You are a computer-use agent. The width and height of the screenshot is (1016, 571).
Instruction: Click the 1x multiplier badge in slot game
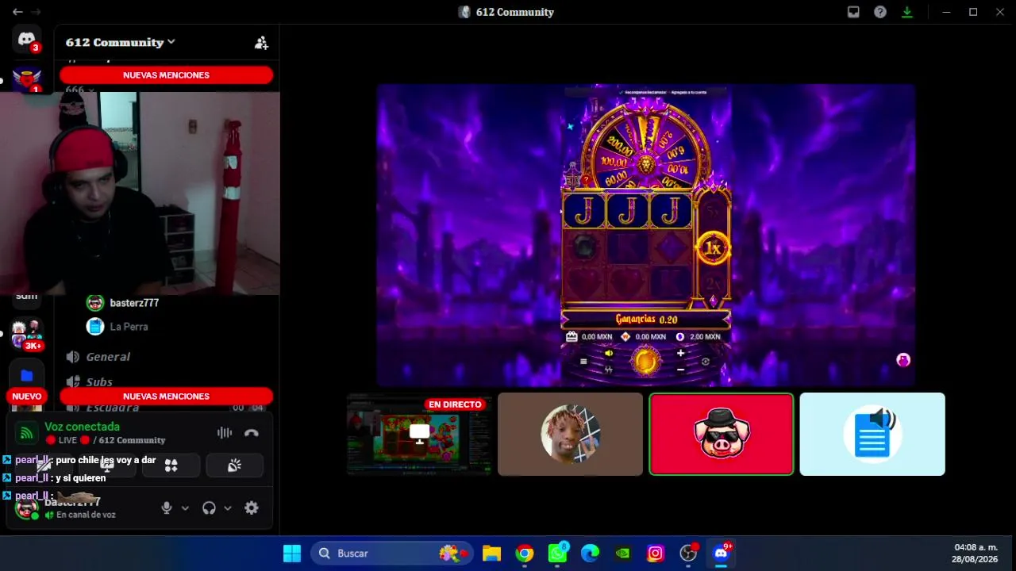(x=713, y=248)
